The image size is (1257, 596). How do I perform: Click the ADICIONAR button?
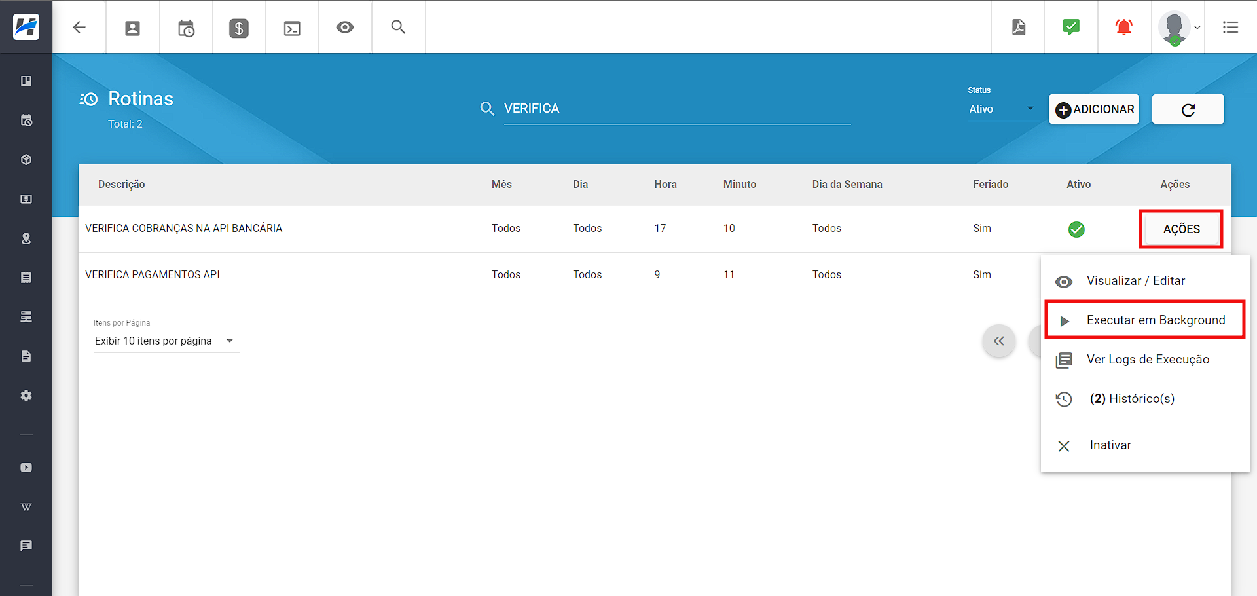click(1094, 109)
